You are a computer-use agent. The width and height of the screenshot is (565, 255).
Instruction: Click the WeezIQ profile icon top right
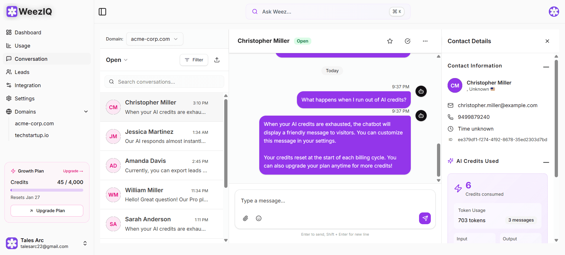554,12
